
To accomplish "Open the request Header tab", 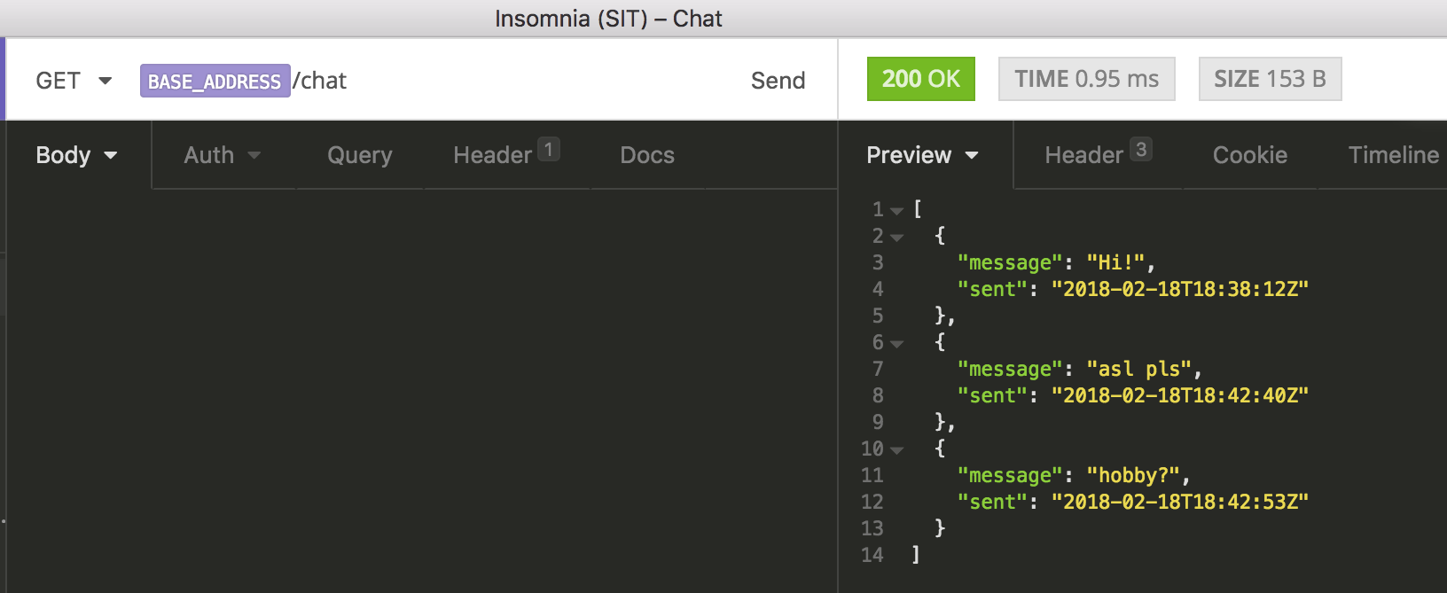I will tap(505, 155).
